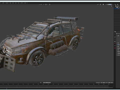Viewport: 120px width, 90px height.
Task: Open the Output properties tab
Action: tap(115, 38)
